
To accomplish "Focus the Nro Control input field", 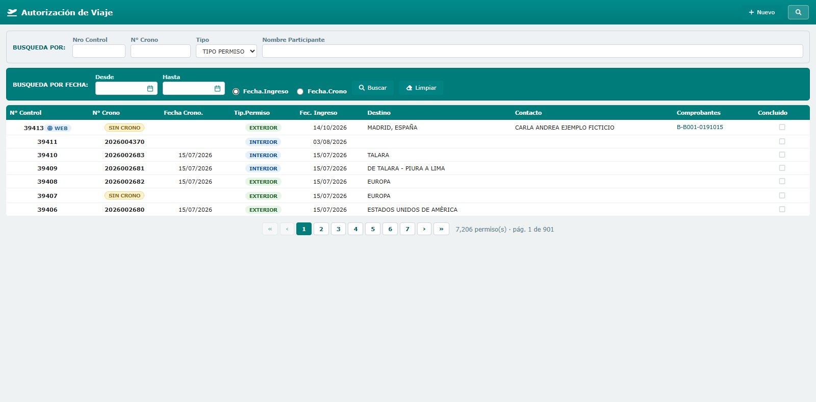I will click(99, 51).
